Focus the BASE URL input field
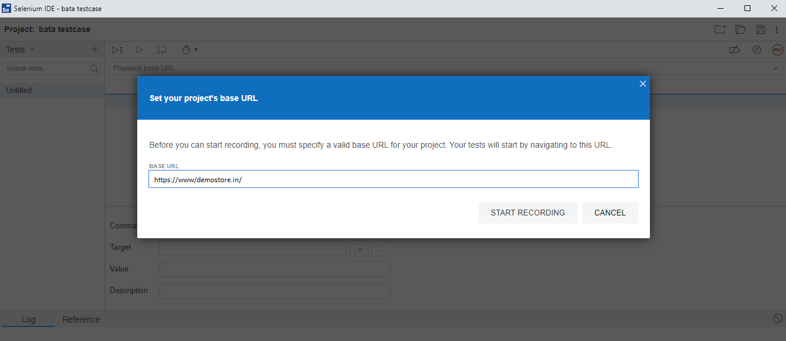786x341 pixels. pos(394,179)
